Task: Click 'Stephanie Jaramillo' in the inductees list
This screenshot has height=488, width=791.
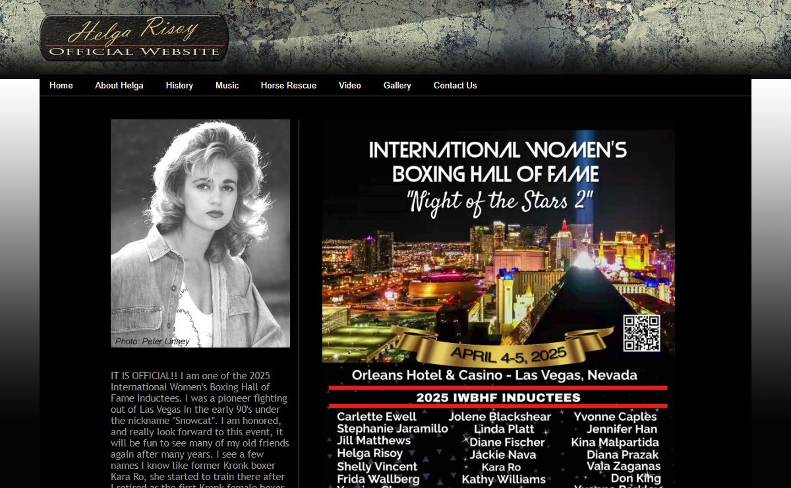Action: point(392,429)
